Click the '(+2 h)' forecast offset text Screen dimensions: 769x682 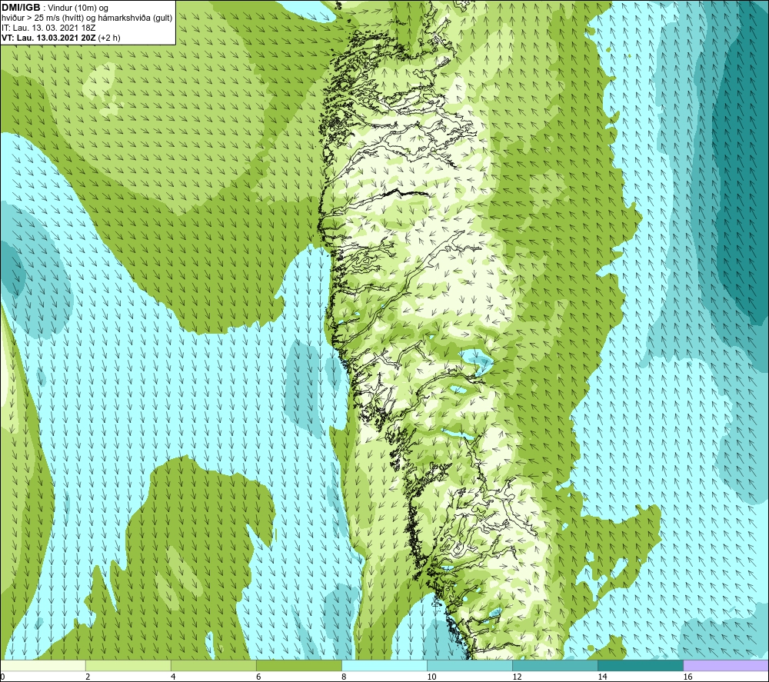(x=109, y=38)
